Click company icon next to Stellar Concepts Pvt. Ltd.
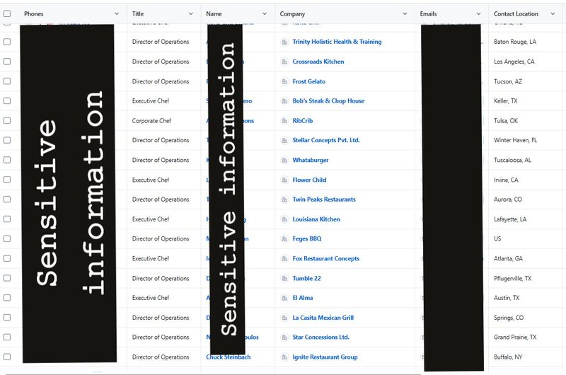This screenshot has height=375, width=566. 285,140
